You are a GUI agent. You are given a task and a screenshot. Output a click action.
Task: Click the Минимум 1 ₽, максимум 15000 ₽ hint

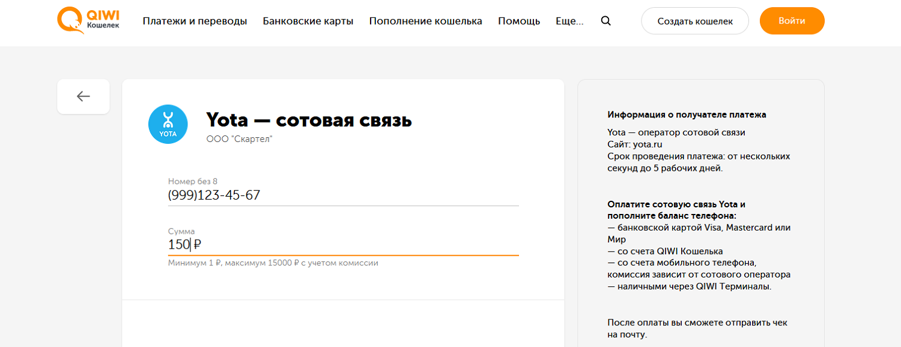point(273,263)
